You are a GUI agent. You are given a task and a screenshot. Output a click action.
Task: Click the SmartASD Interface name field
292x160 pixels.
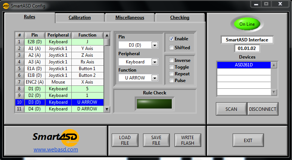tap(247, 40)
